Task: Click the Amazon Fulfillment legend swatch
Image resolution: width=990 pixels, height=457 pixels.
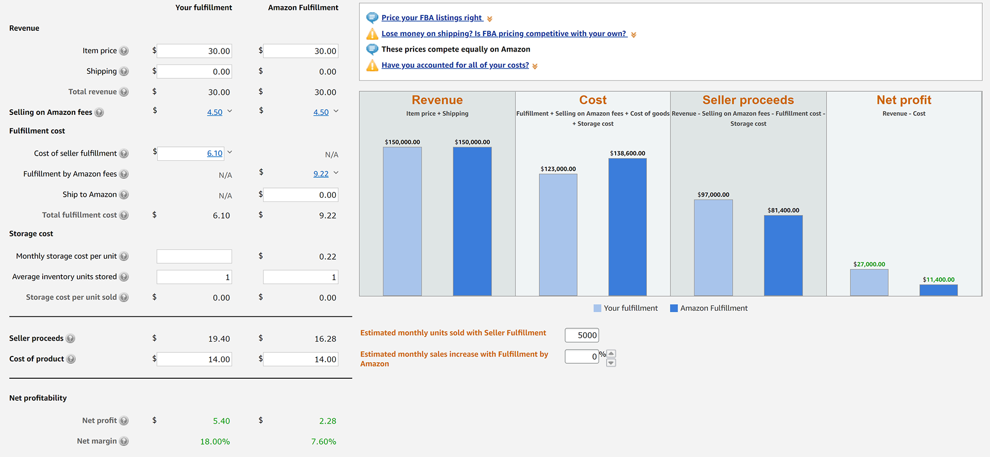Action: 674,308
